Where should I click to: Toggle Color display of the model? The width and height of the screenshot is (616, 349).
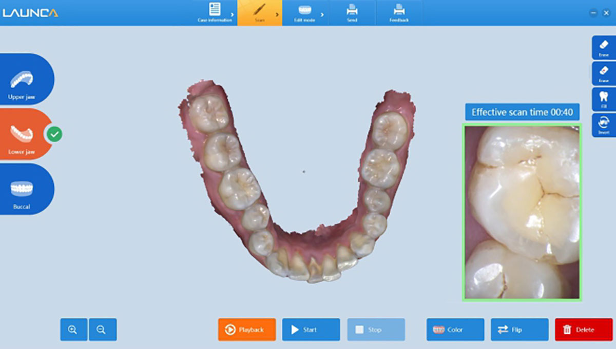pos(455,330)
